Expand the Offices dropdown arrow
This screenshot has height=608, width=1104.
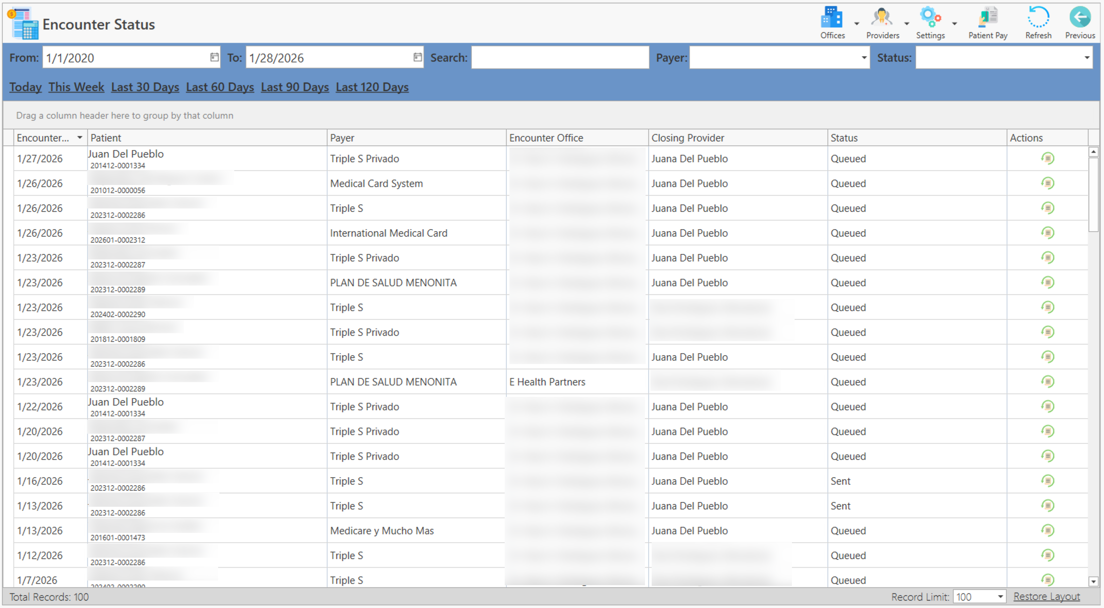[x=856, y=24]
